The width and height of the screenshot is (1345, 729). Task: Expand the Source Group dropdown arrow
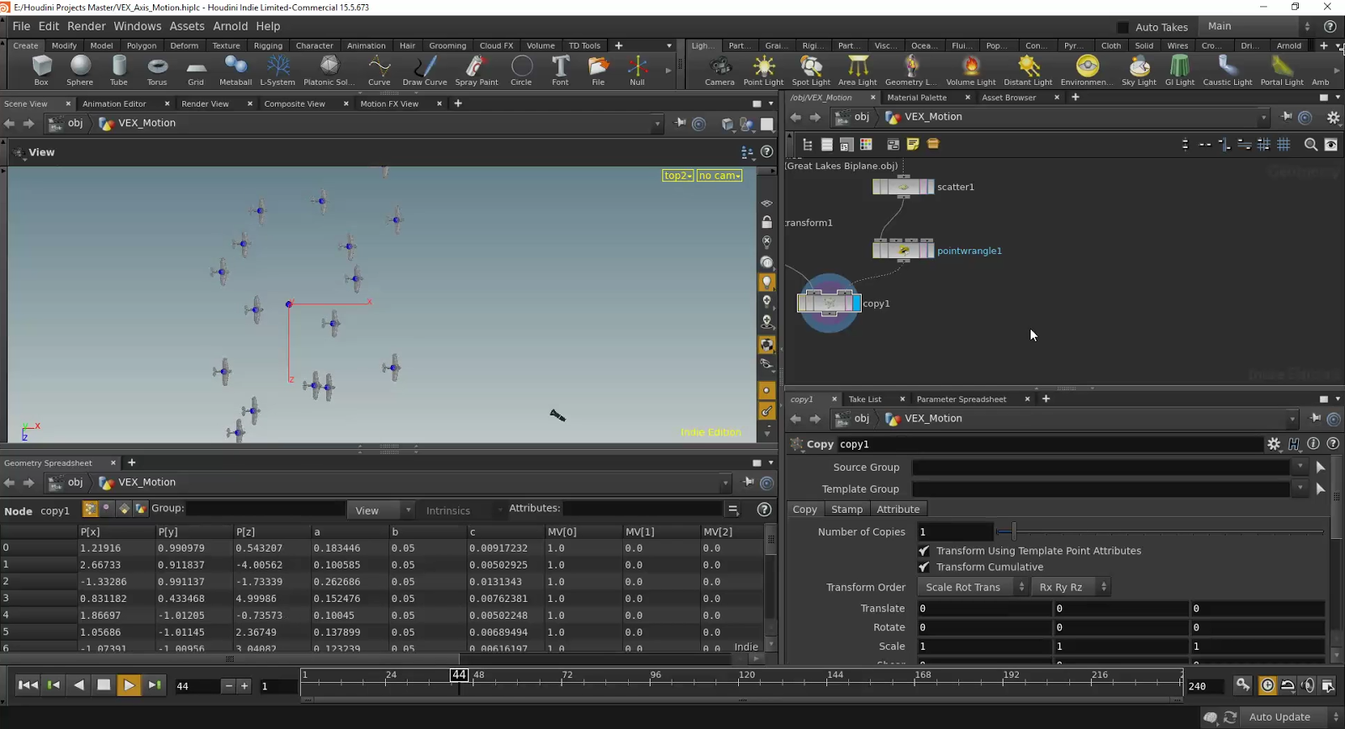(1300, 467)
